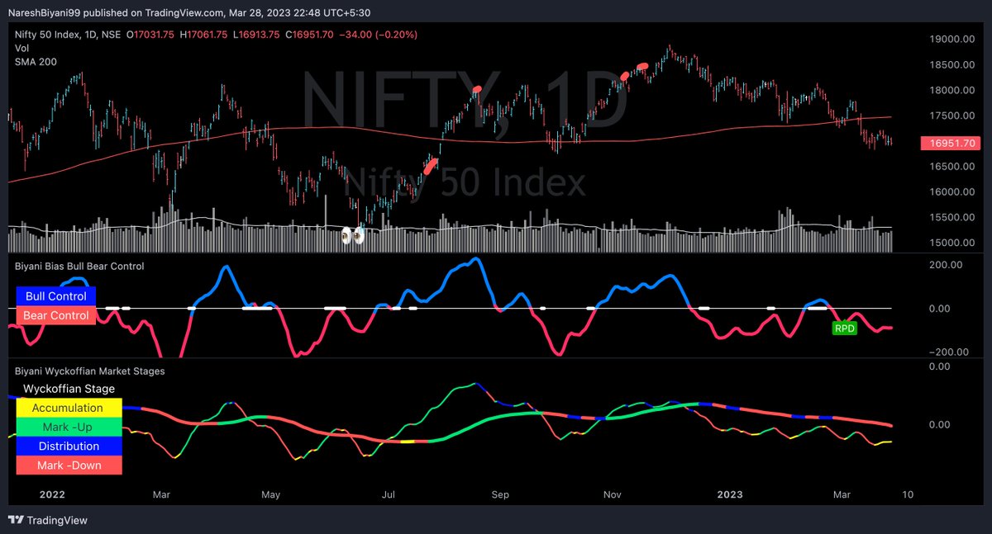
Task: Click the Wyckoffian Stage heading text
Action: click(69, 389)
